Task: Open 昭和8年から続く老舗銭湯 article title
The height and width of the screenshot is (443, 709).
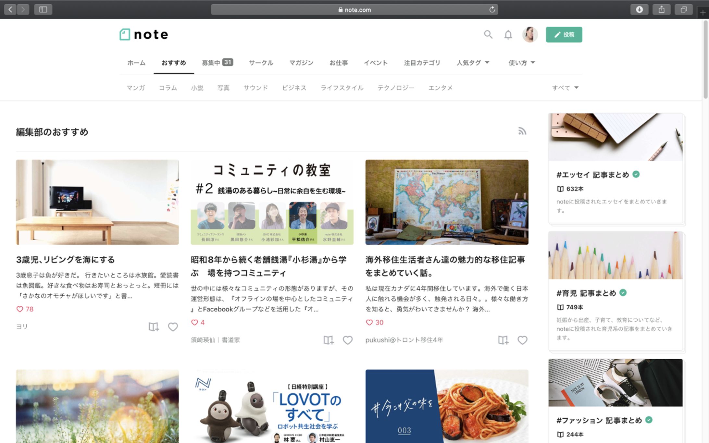Action: click(x=268, y=266)
